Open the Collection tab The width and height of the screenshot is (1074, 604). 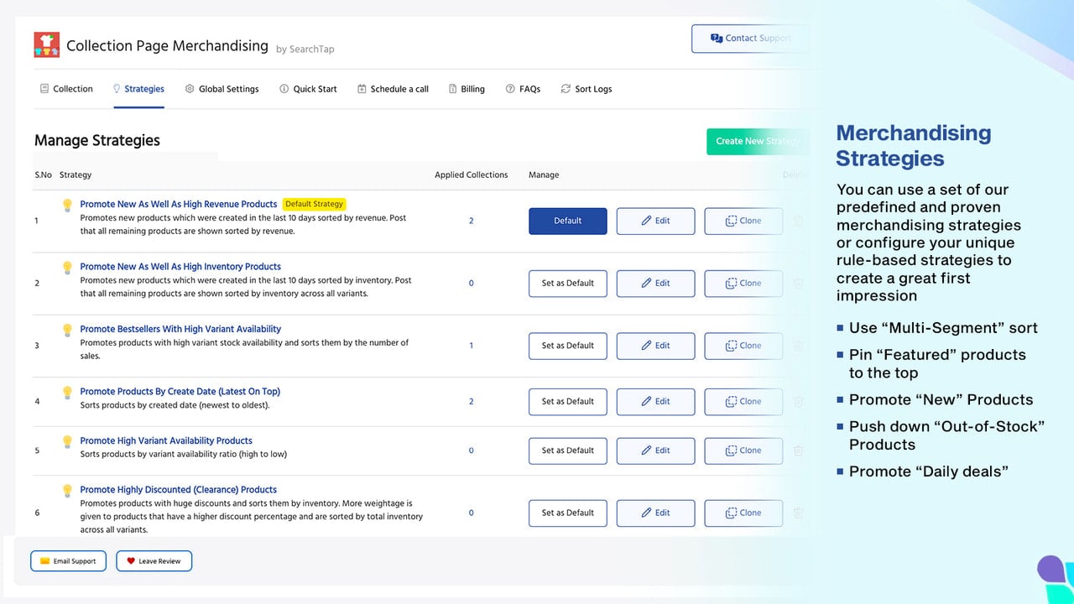pos(66,89)
